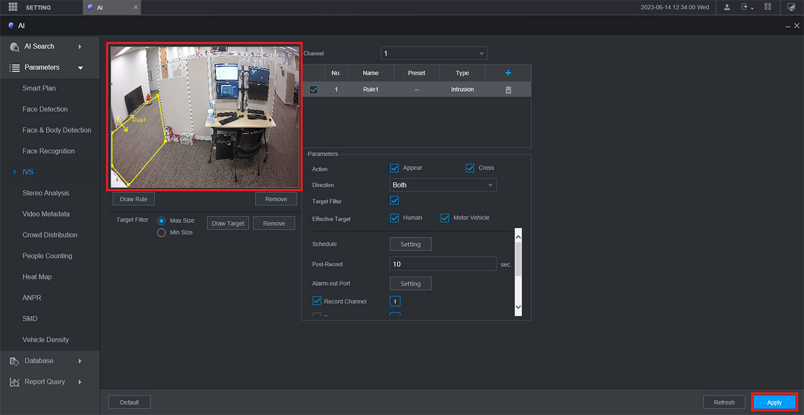Uncheck the Rule1 enable checkbox
804x415 pixels.
pyautogui.click(x=314, y=90)
